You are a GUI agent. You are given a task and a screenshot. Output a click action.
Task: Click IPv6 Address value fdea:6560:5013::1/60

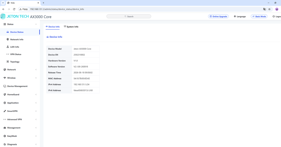coord(83,90)
